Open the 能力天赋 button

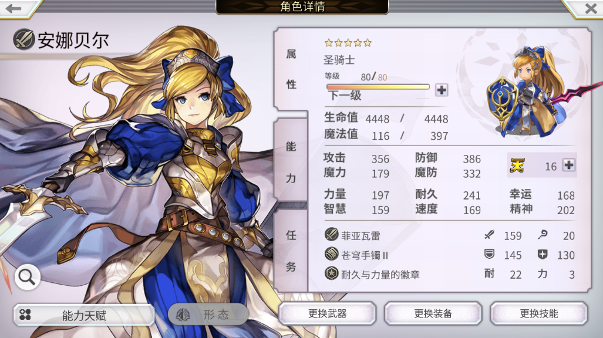[84, 315]
